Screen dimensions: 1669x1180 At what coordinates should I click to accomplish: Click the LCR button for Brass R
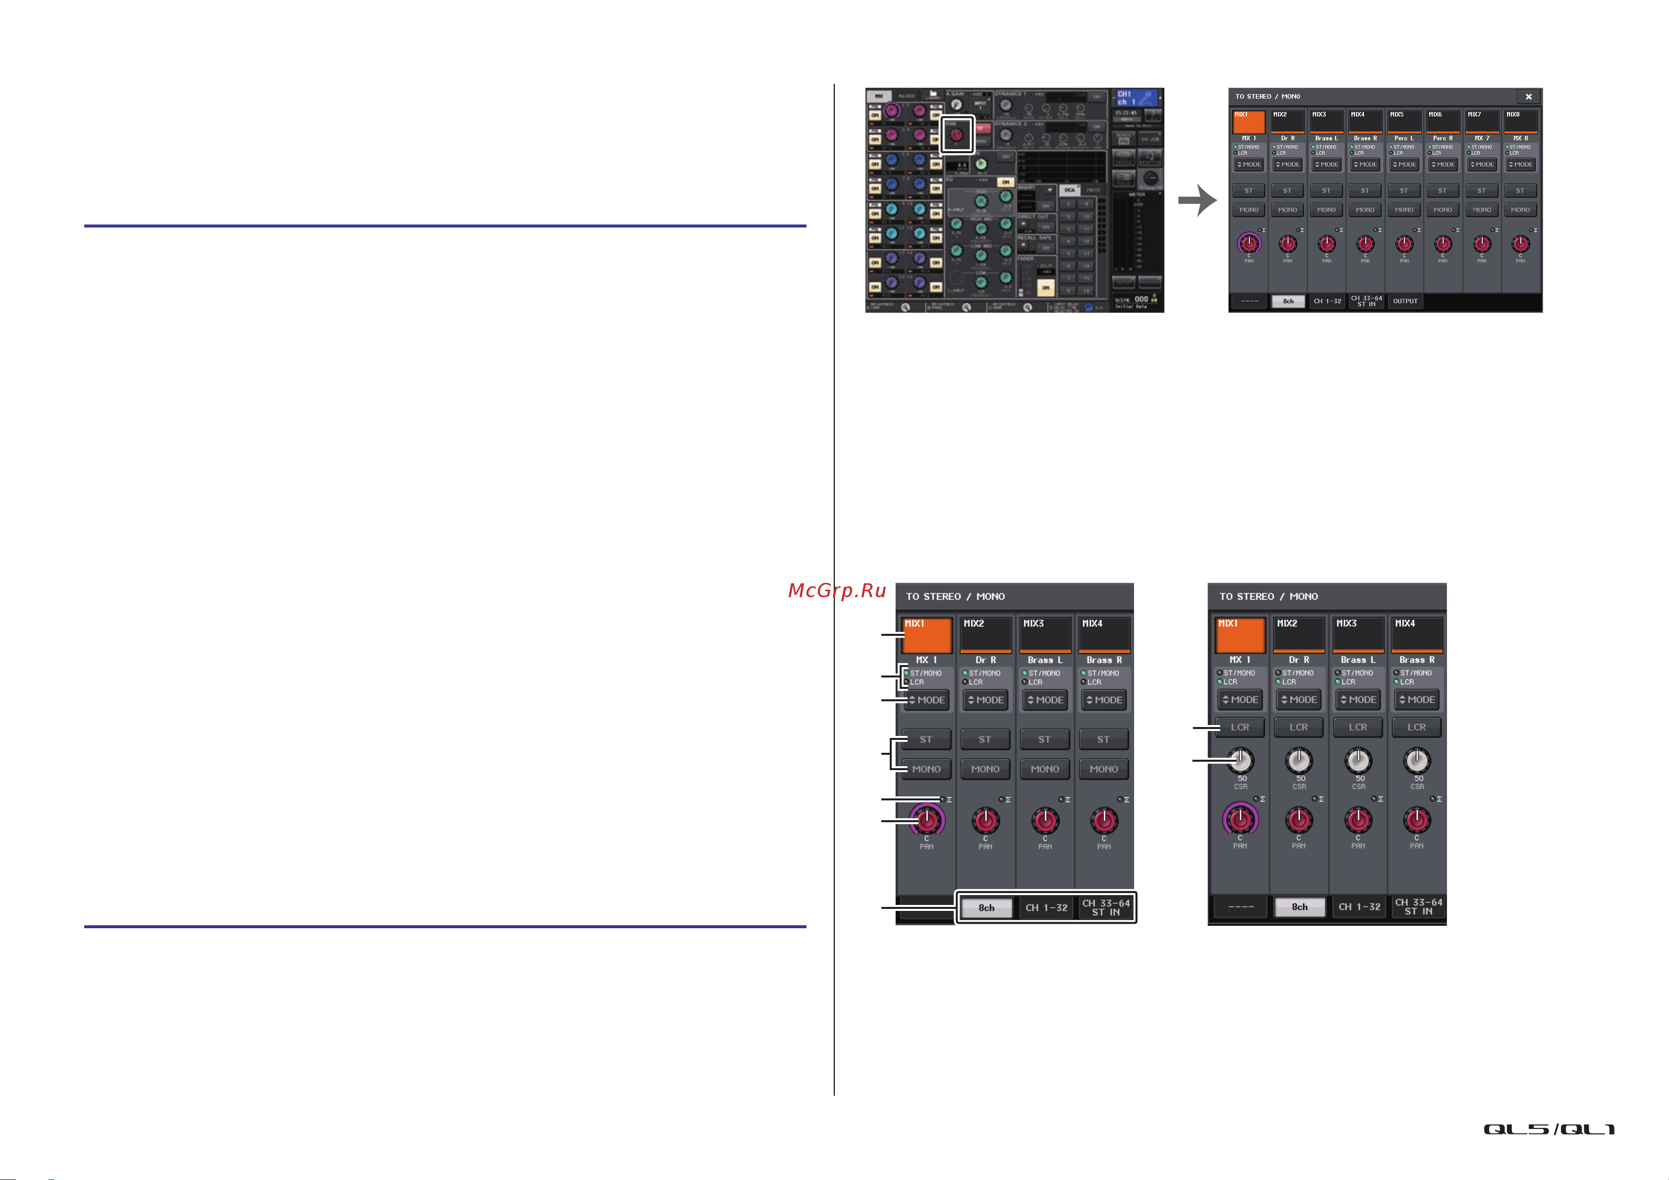tap(1417, 727)
